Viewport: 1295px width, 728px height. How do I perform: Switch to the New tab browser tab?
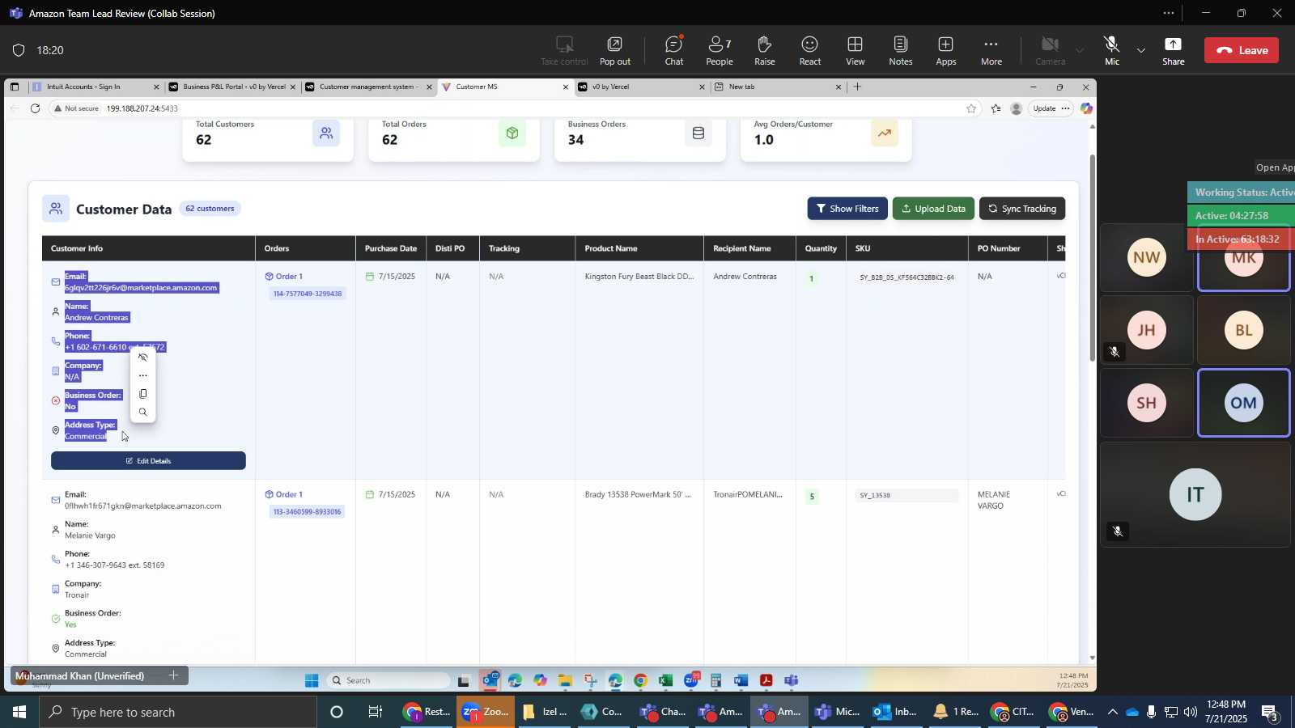[x=777, y=87]
